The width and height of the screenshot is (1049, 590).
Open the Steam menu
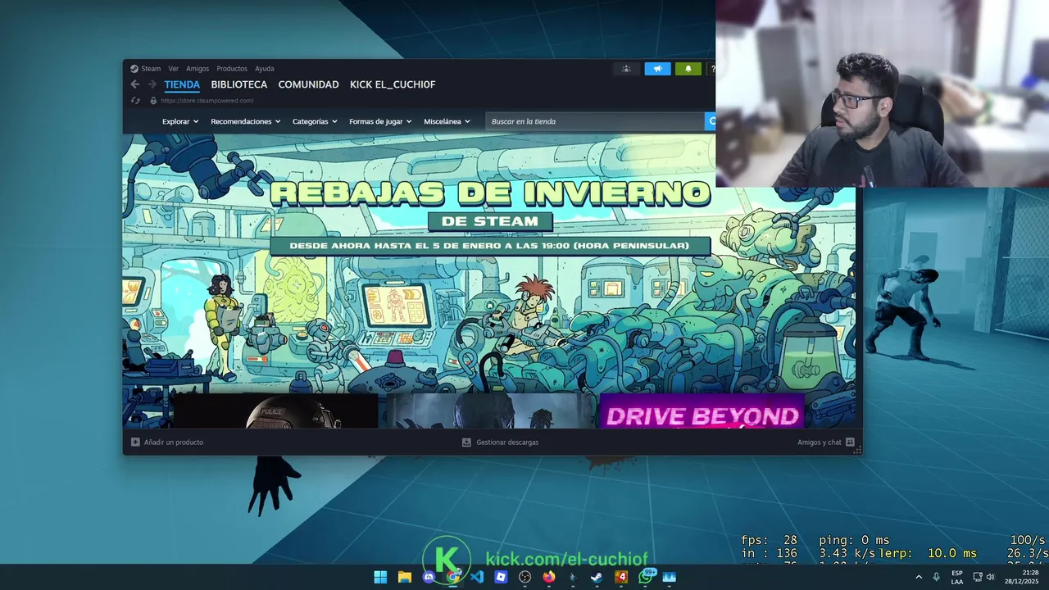click(x=146, y=69)
